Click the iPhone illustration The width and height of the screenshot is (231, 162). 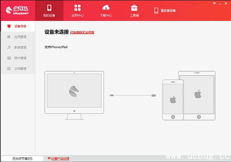pyautogui.click(x=173, y=100)
